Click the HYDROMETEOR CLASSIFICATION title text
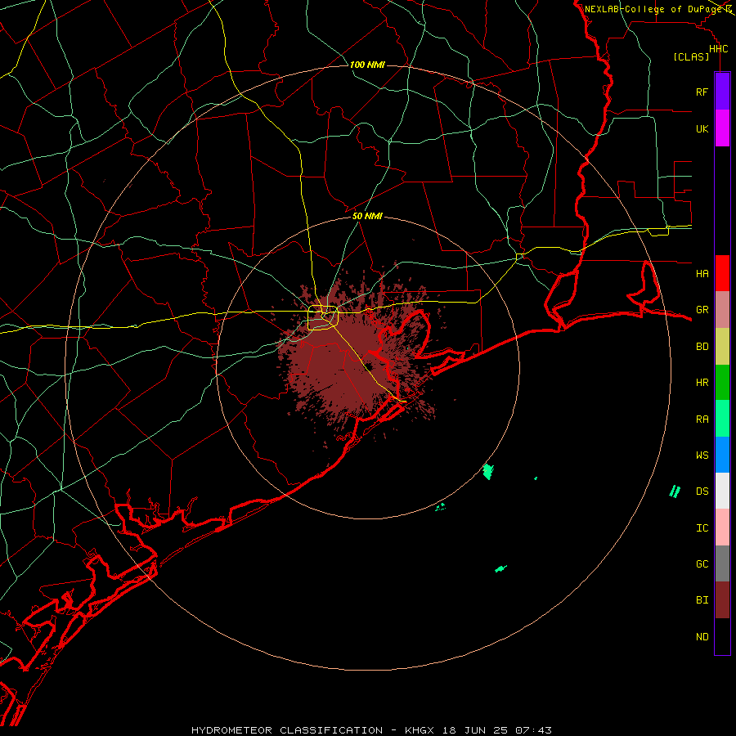Screen dimensions: 736x736 tap(287, 730)
